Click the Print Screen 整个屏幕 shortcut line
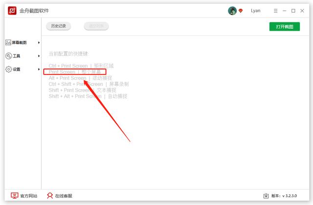Image resolution: width=313 pixels, height=205 pixels. [x=78, y=72]
